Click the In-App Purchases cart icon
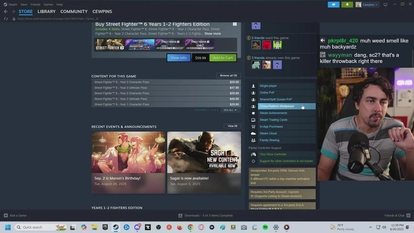This screenshot has height=233, width=414. tap(253, 127)
